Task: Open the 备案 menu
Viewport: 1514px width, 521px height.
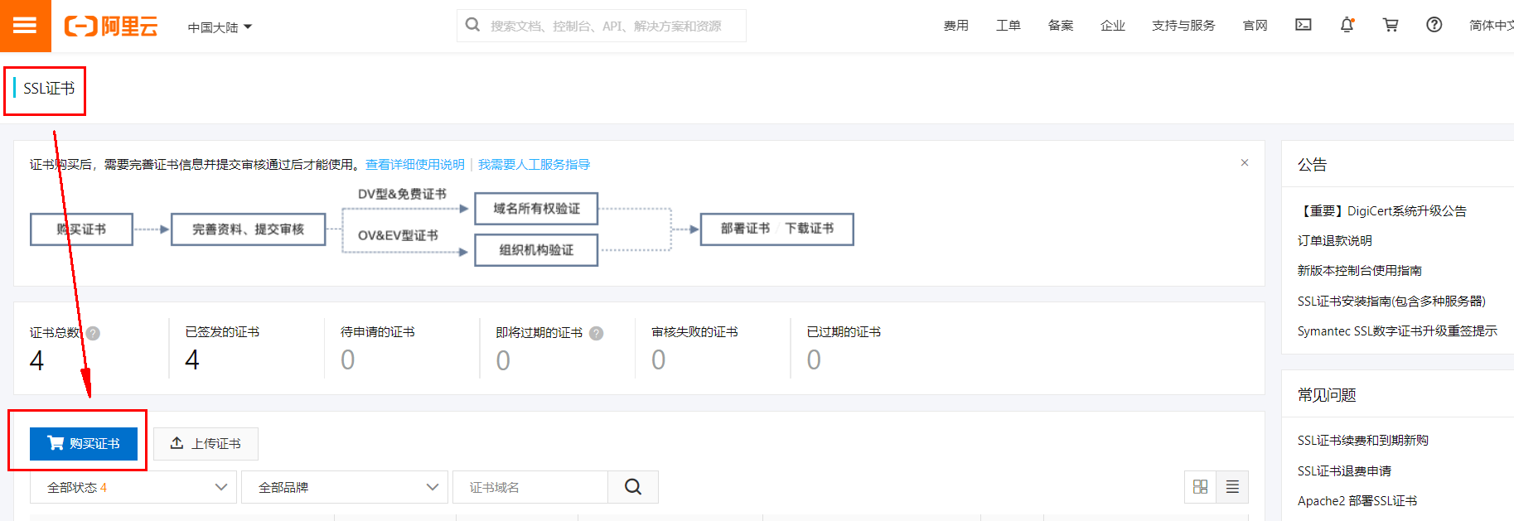Action: (x=1060, y=26)
